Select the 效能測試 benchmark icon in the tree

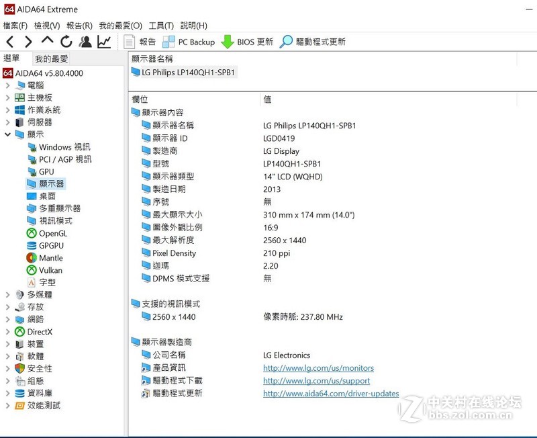[20, 406]
